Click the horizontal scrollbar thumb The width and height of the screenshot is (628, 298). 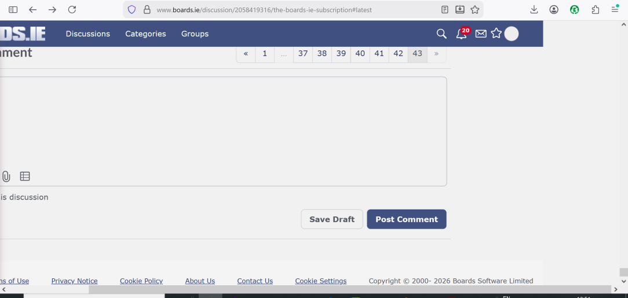pyautogui.click(x=349, y=289)
